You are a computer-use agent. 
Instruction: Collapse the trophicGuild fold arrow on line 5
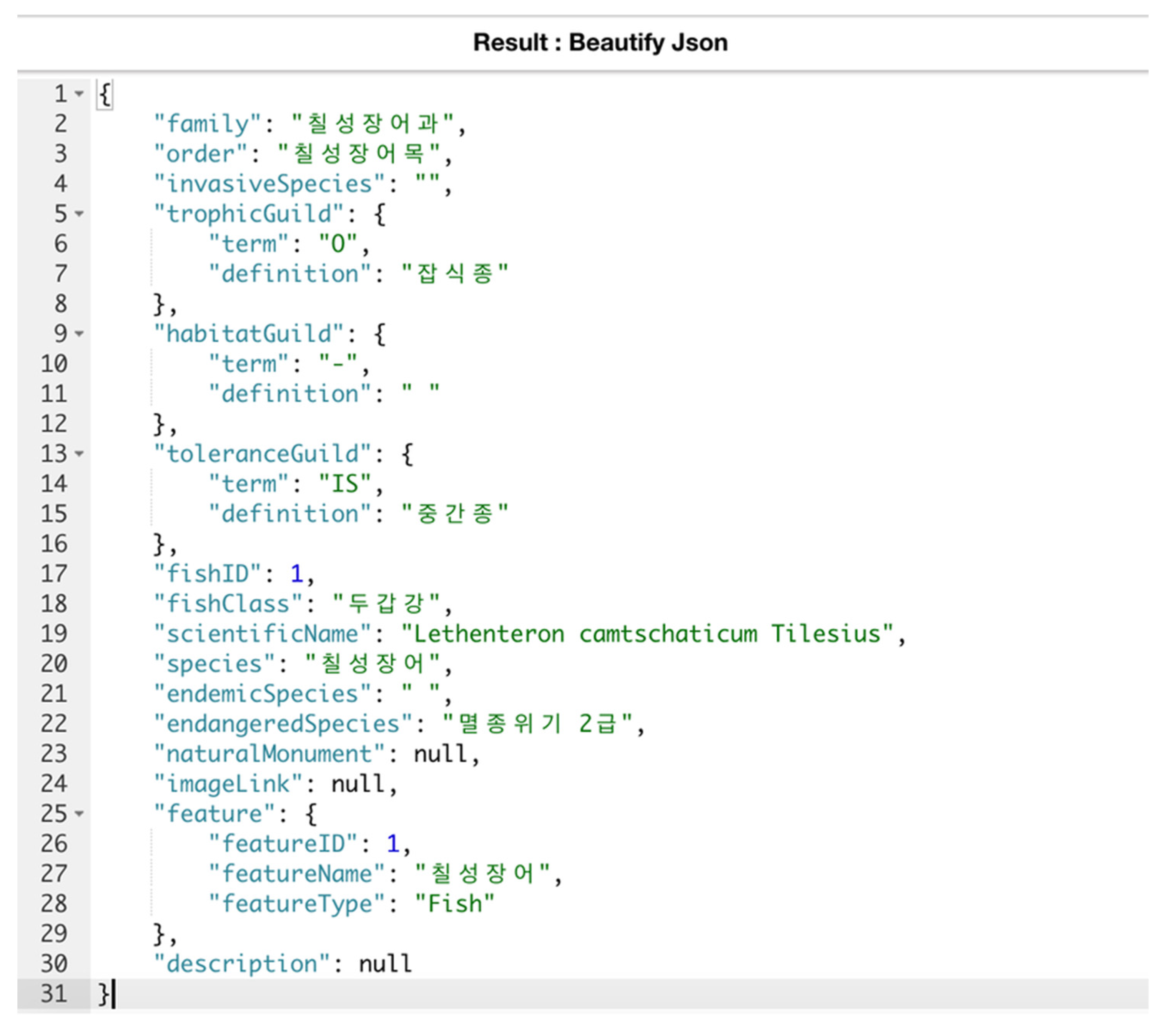[79, 213]
